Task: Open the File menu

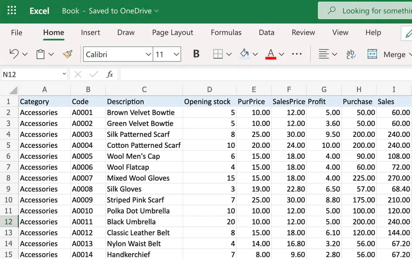Action: [16, 32]
